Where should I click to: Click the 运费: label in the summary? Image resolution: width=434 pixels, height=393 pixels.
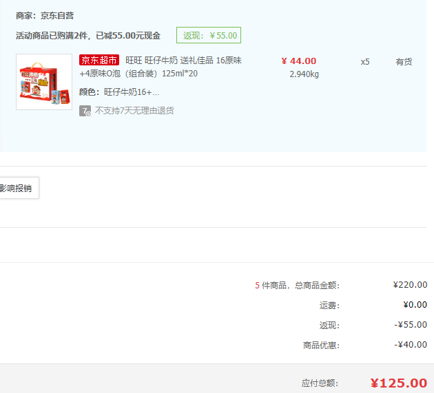[330, 306]
